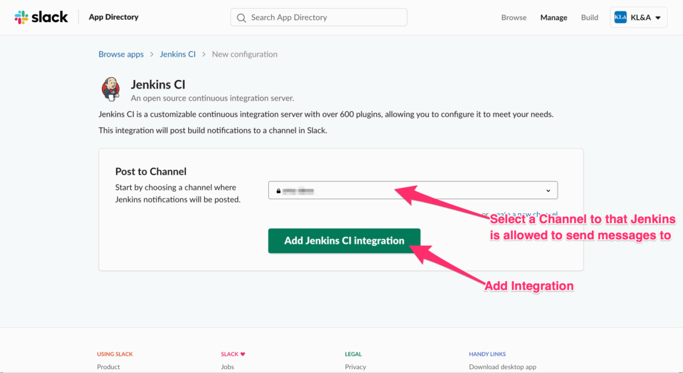
Task: Go to the Manage section
Action: (554, 18)
